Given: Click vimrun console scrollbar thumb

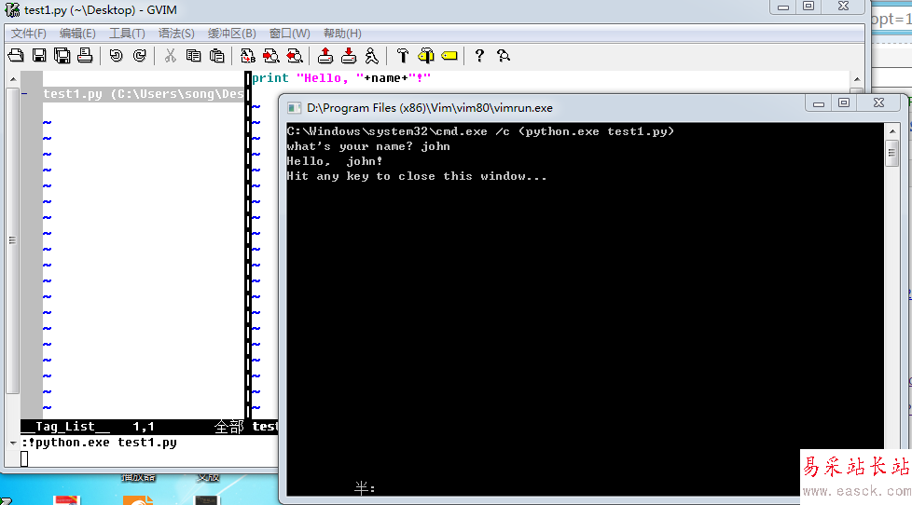Looking at the screenshot, I should tap(892, 153).
